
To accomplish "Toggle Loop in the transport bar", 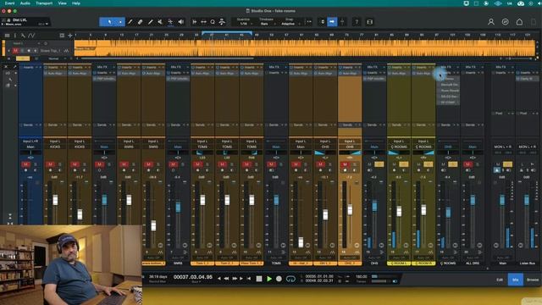I will coord(290,279).
